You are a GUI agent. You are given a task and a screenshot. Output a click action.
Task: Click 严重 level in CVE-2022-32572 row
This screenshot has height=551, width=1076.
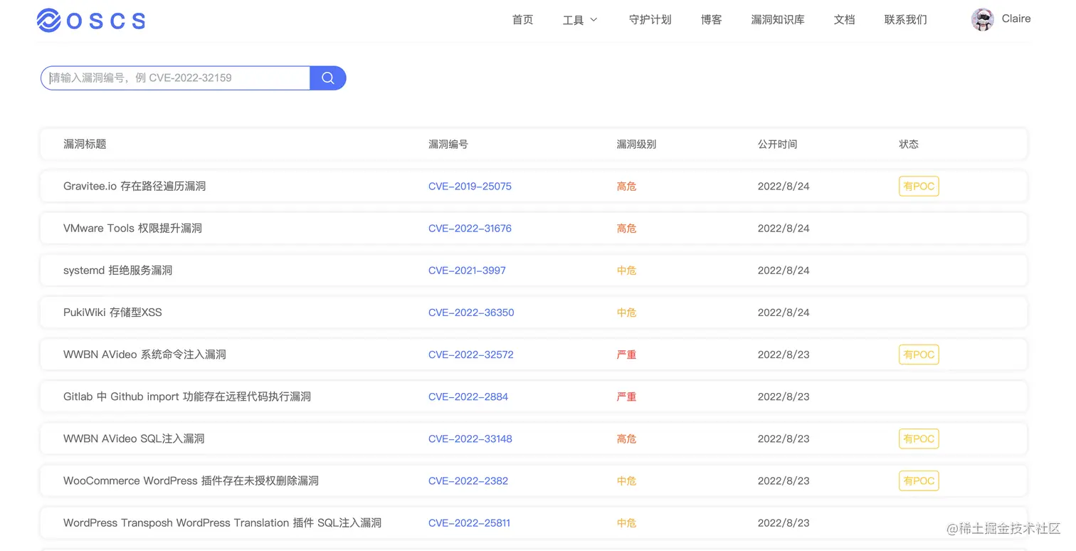(626, 355)
